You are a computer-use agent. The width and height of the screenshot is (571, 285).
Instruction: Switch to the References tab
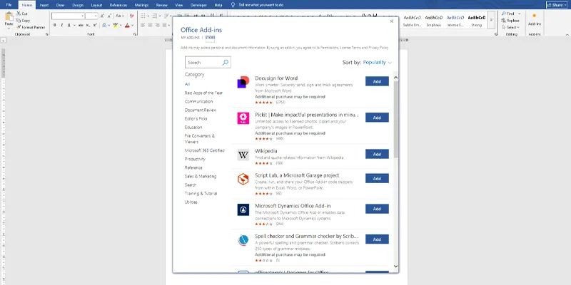pyautogui.click(x=118, y=5)
